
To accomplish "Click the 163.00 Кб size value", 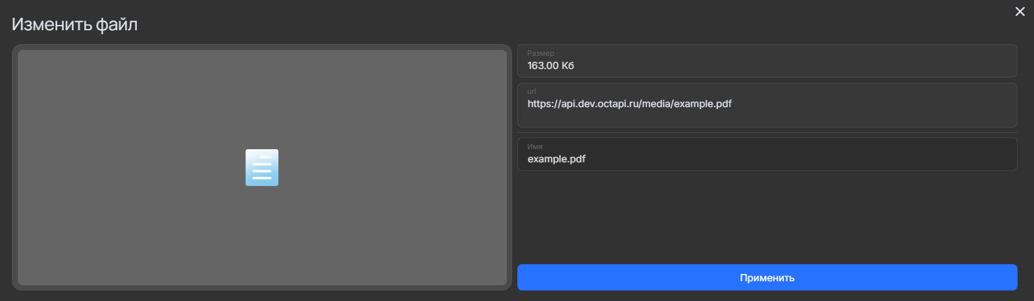I will pos(550,66).
